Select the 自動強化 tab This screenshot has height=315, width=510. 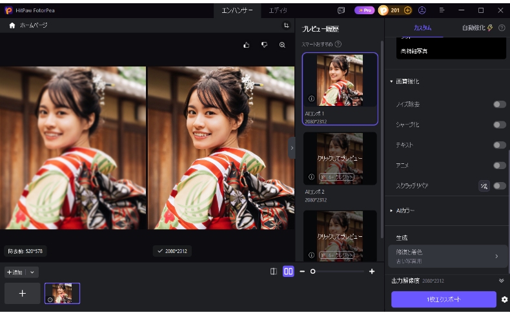pyautogui.click(x=474, y=28)
